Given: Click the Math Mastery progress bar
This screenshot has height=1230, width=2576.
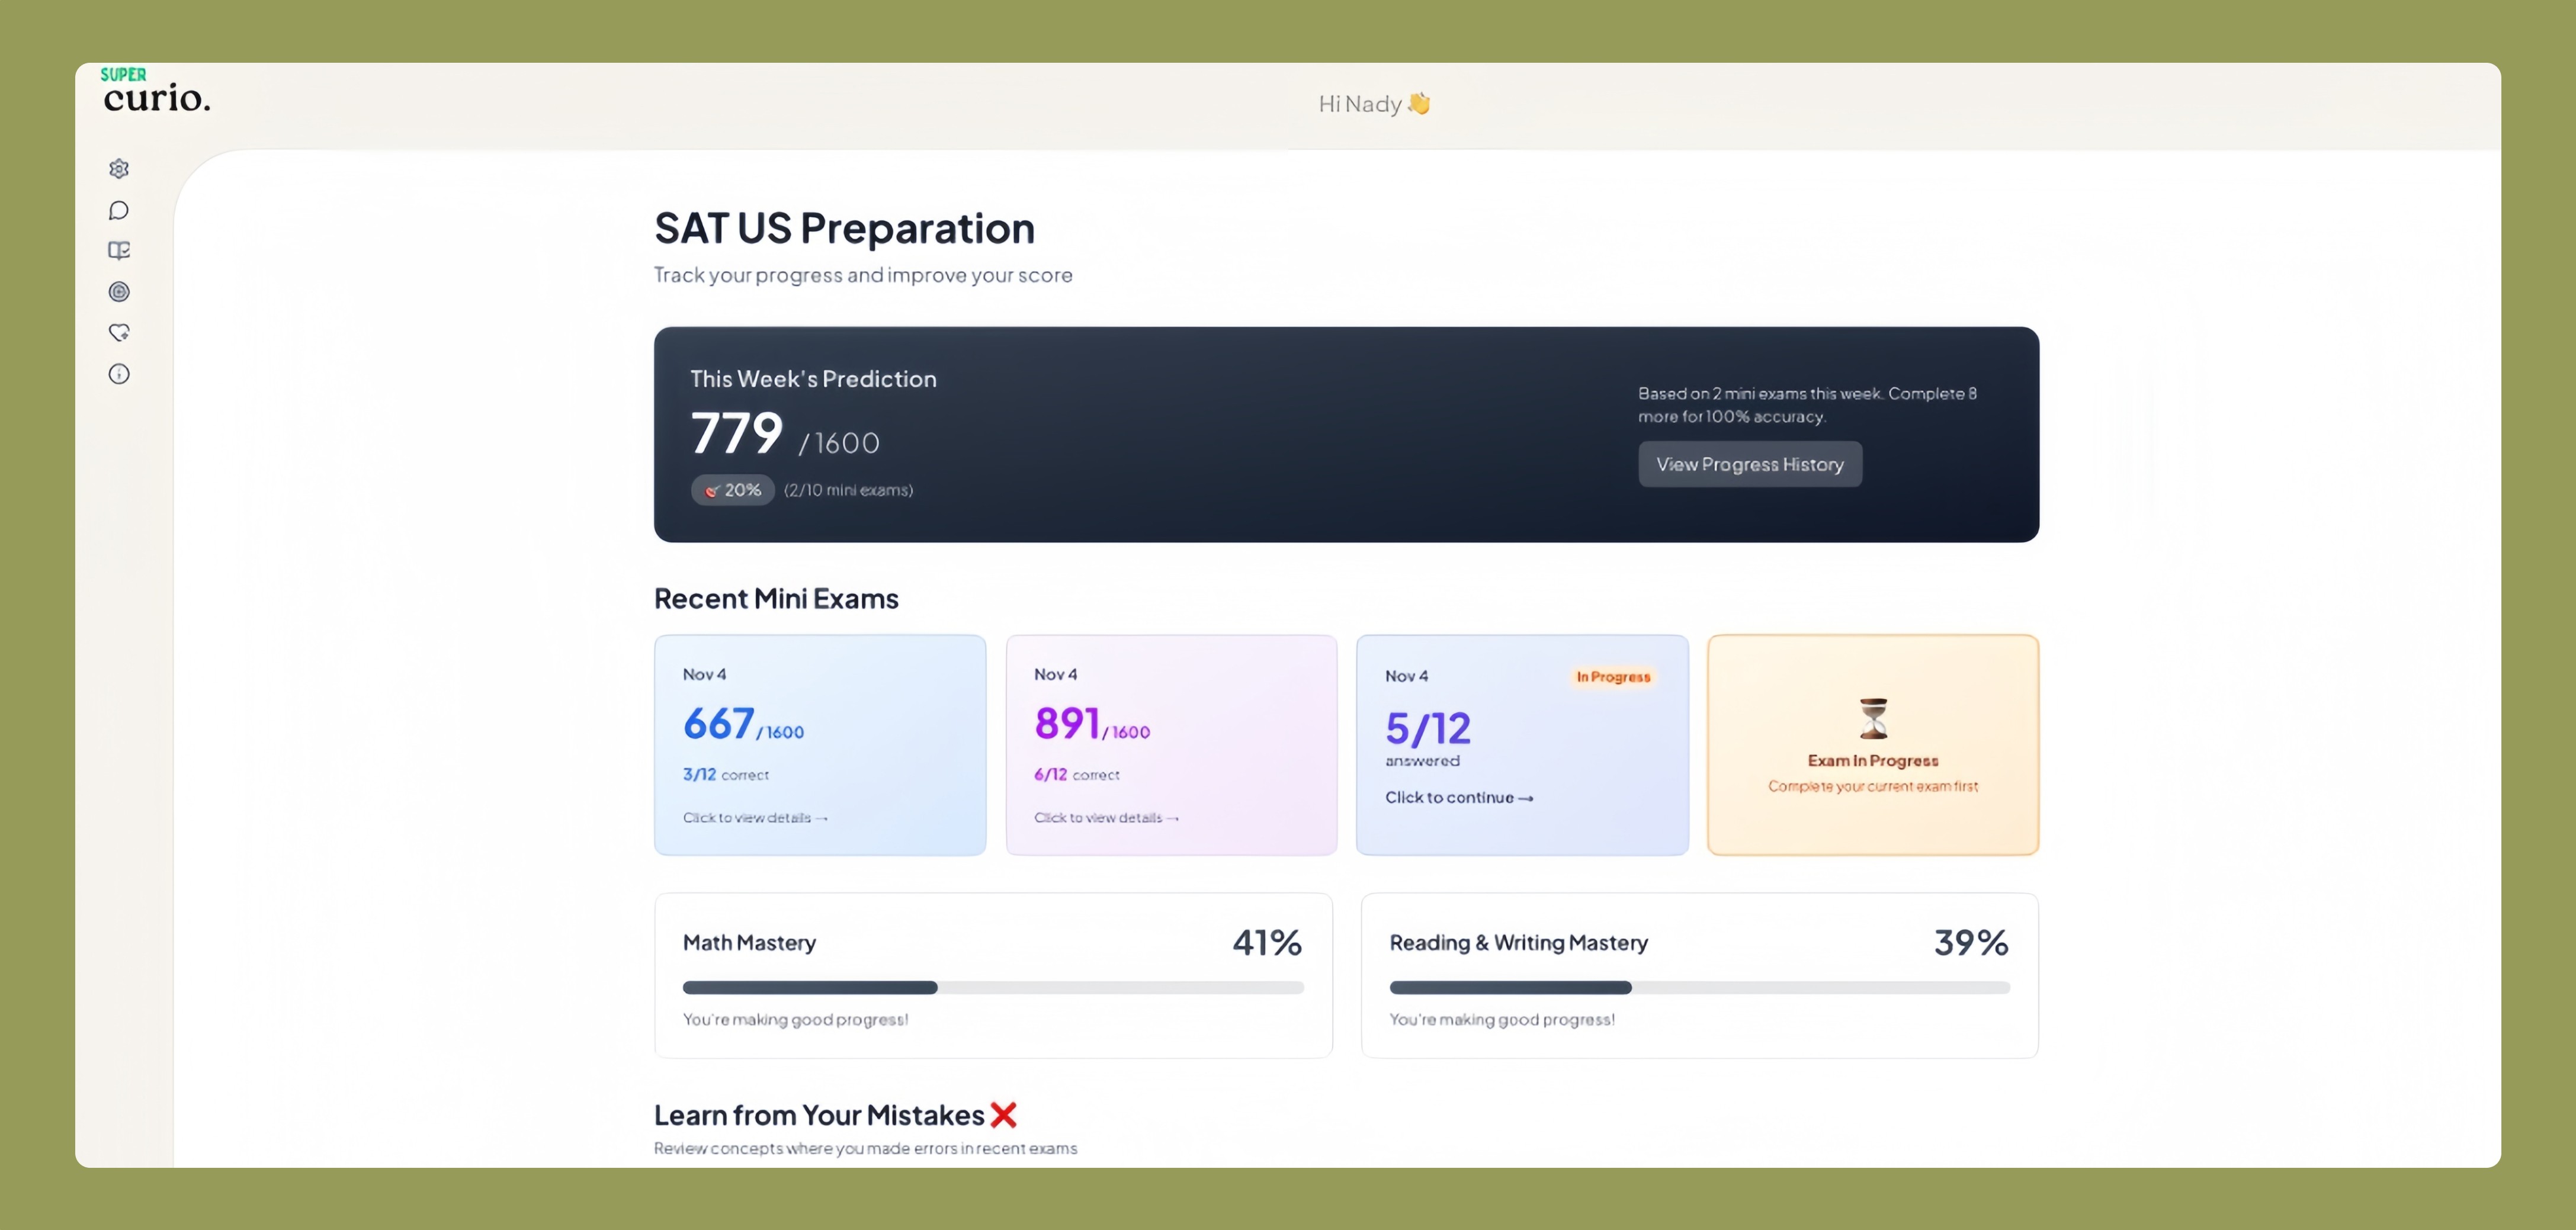Looking at the screenshot, I should [x=992, y=988].
